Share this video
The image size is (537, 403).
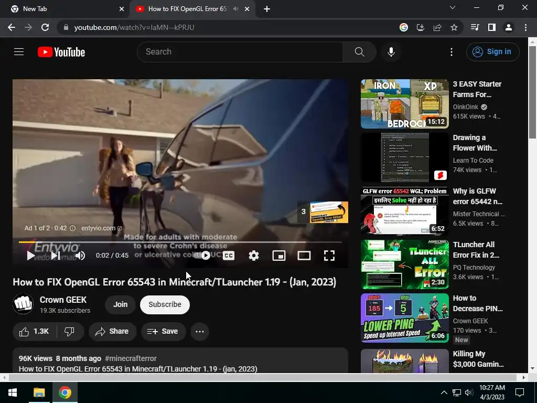pyautogui.click(x=112, y=332)
